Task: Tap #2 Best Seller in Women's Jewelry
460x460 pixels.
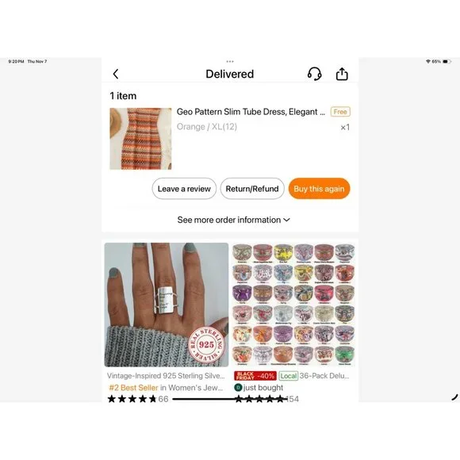Action: (x=166, y=388)
